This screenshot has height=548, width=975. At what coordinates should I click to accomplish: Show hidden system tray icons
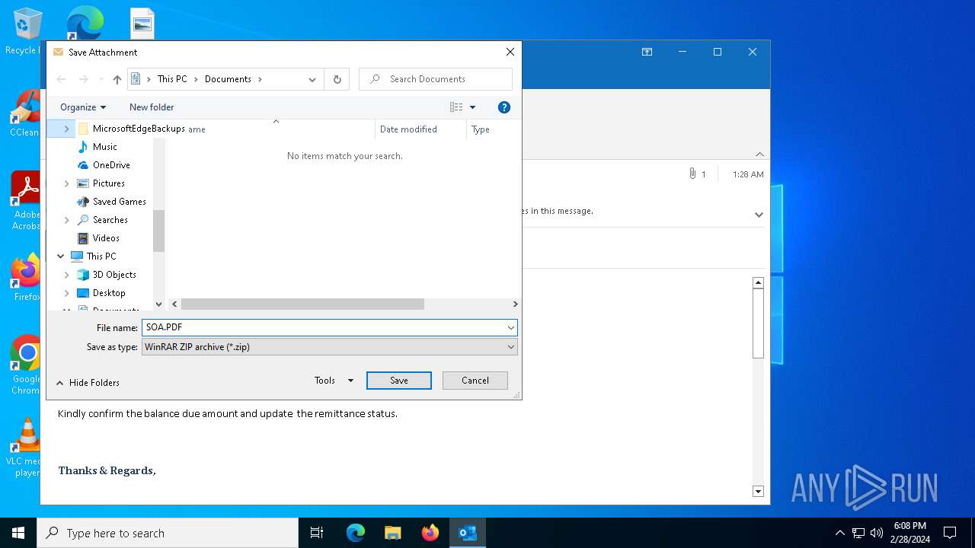pos(839,533)
